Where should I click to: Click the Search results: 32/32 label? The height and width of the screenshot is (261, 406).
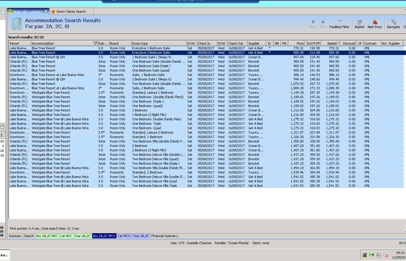(26, 37)
